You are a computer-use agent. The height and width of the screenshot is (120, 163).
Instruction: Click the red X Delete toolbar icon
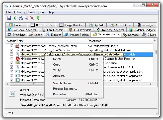tap(32, 18)
